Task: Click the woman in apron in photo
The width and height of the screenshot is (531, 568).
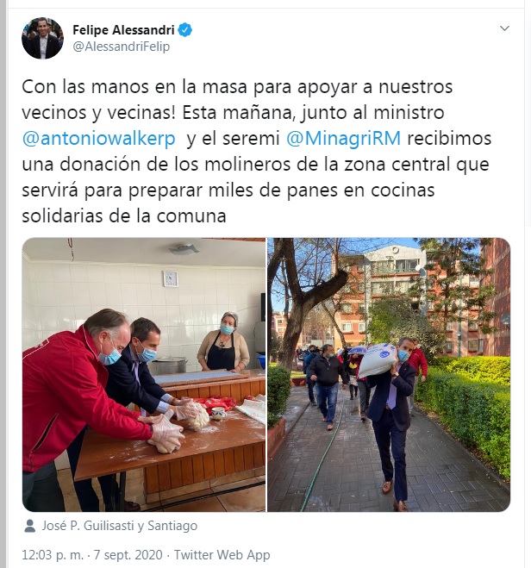Action: click(x=223, y=342)
